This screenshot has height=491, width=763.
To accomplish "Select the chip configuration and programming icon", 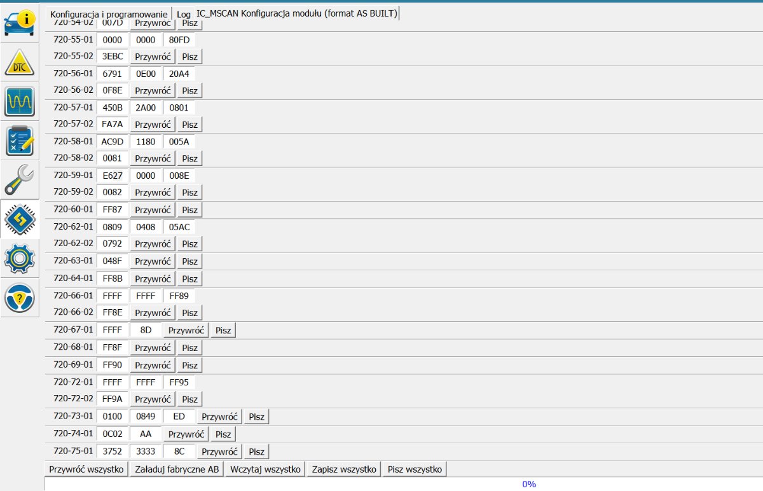I will click(x=20, y=219).
